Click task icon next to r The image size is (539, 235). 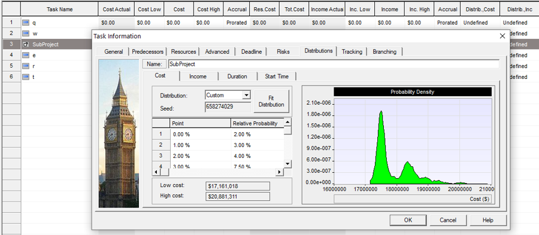click(x=26, y=66)
